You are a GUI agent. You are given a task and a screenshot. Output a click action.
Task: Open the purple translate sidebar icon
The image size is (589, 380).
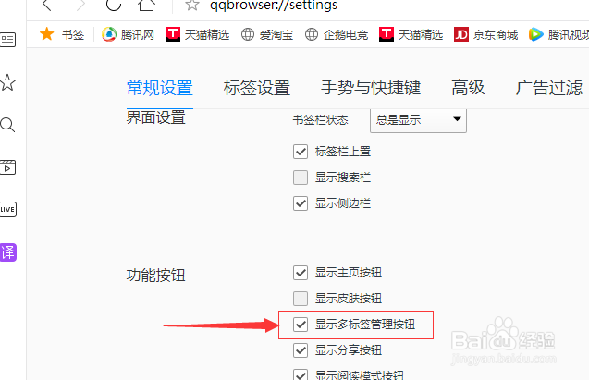8,252
